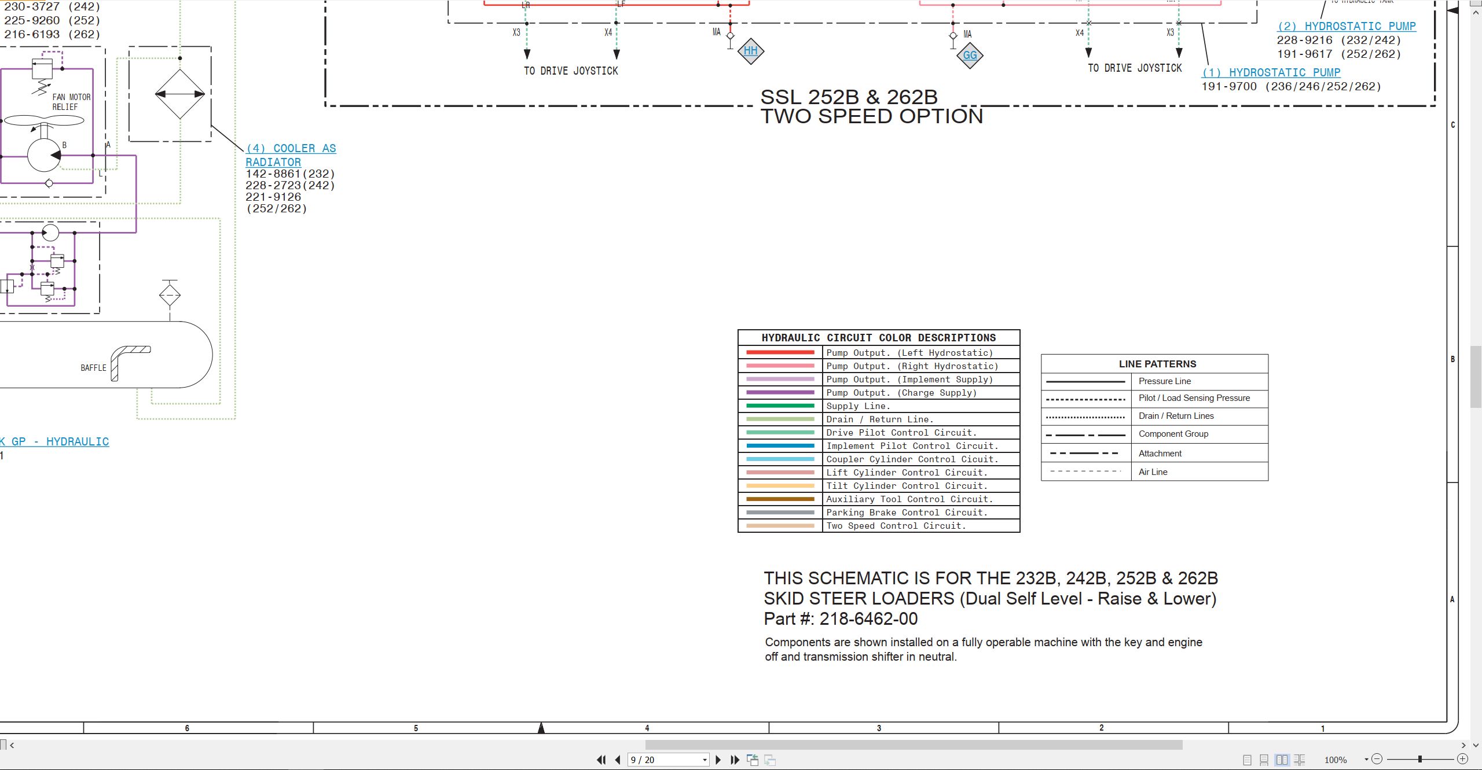Select the Lift Cylinder Control Circuit. text
Image resolution: width=1482 pixels, height=770 pixels.
click(907, 473)
